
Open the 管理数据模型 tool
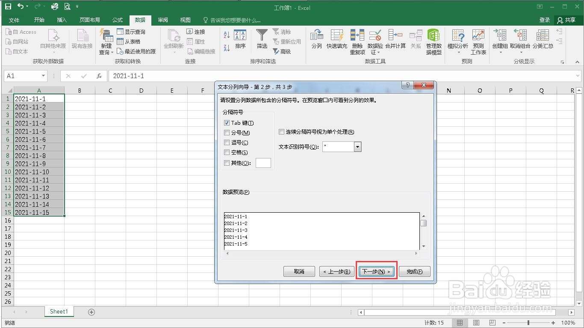point(434,41)
